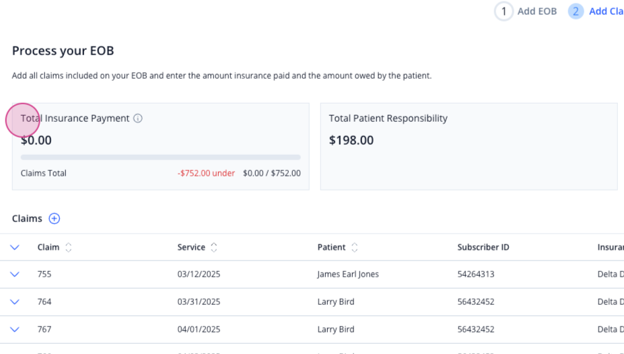Image resolution: width=624 pixels, height=354 pixels.
Task: Add a claim with the plus icon
Action: (54, 218)
